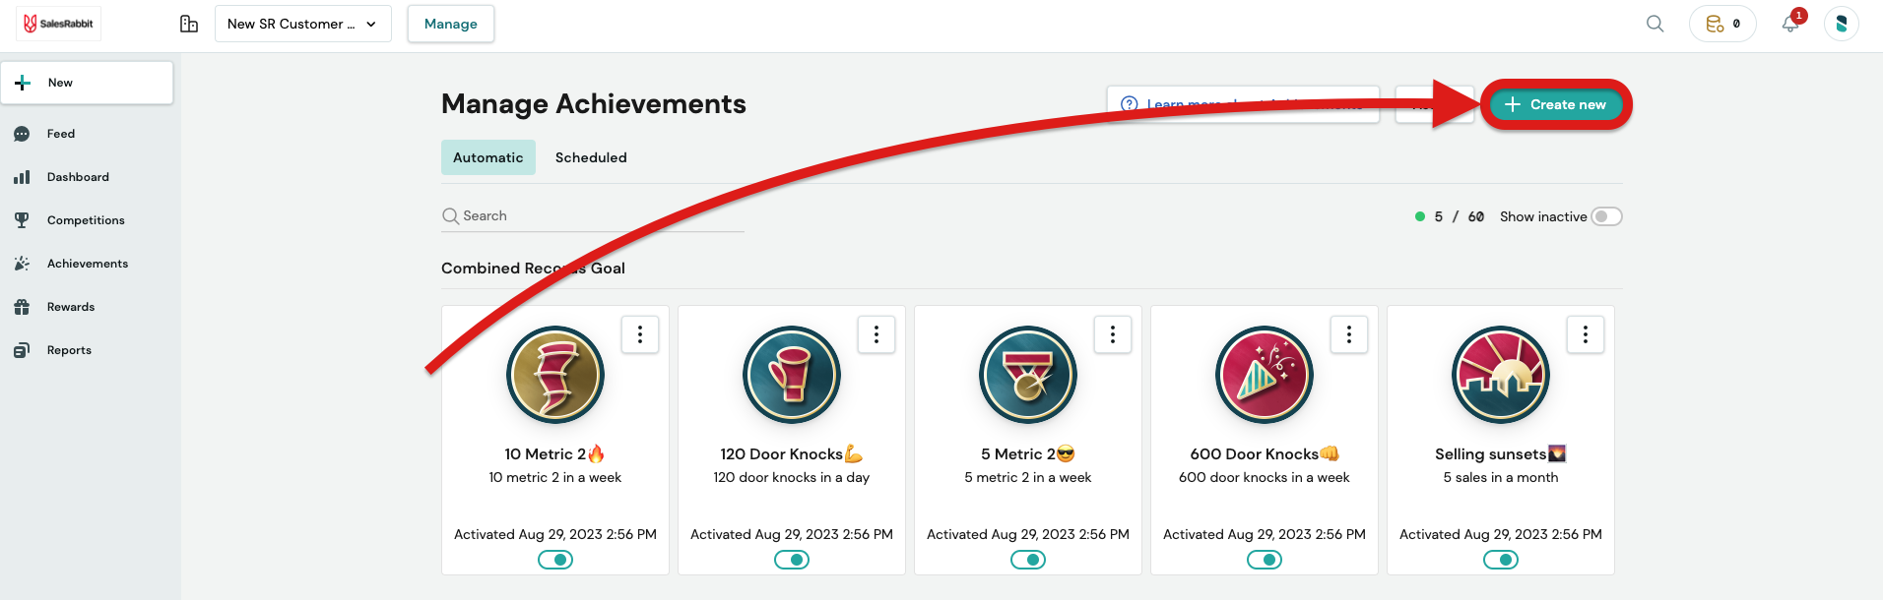Click the Create new button
This screenshot has width=1883, height=600.
[1555, 104]
